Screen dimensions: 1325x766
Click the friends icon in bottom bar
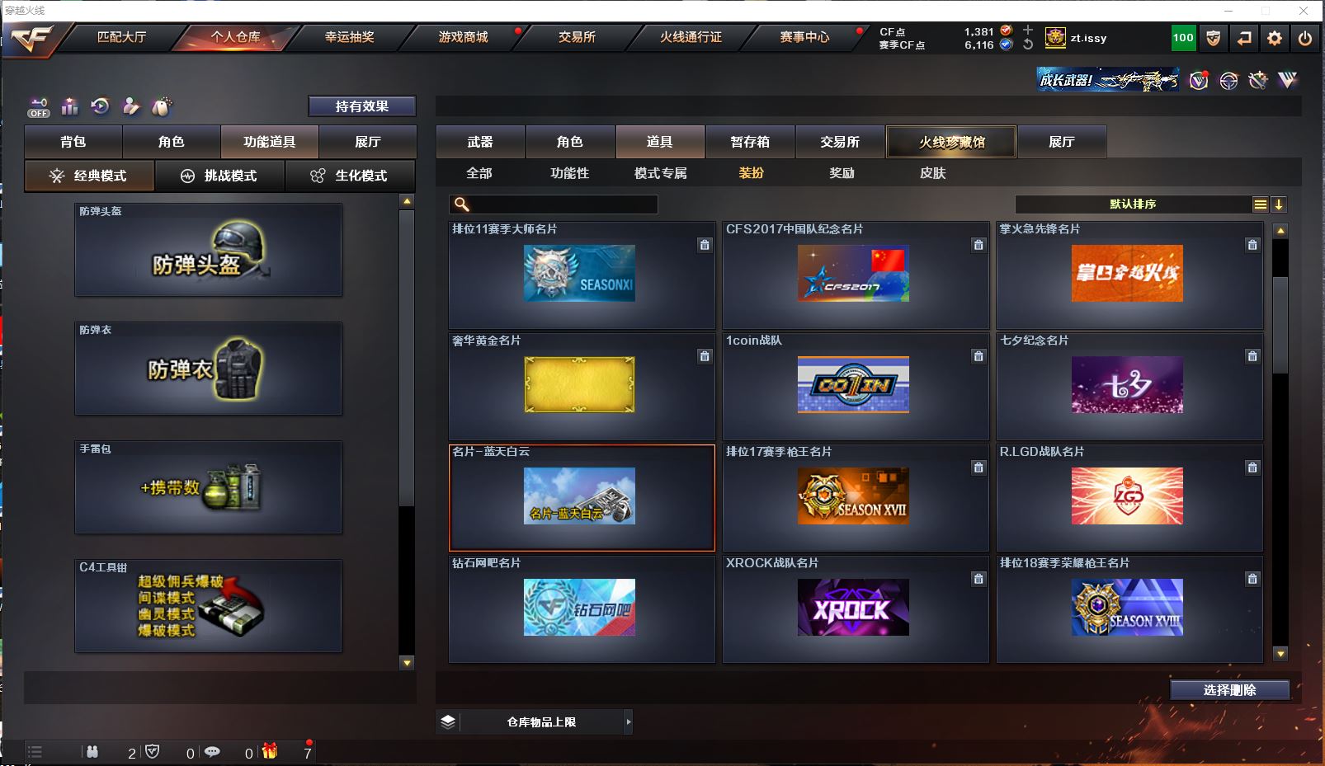click(92, 751)
